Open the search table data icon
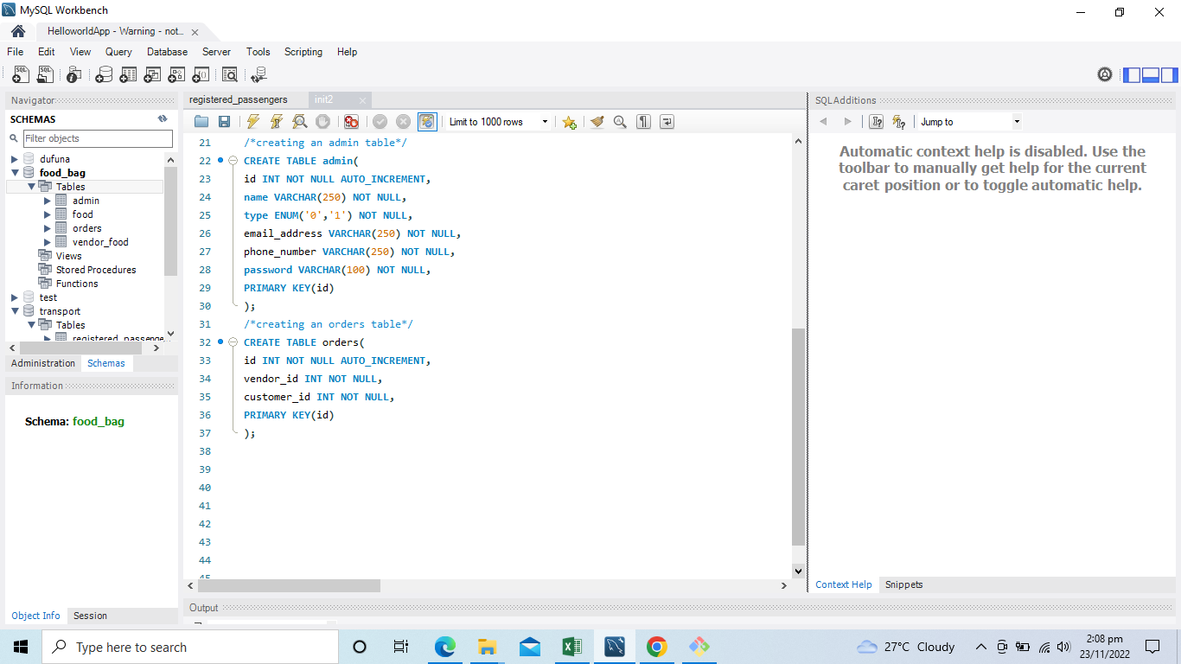Image resolution: width=1181 pixels, height=664 pixels. [x=230, y=74]
